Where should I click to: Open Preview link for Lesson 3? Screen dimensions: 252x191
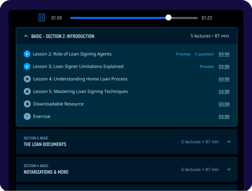pyautogui.click(x=207, y=67)
